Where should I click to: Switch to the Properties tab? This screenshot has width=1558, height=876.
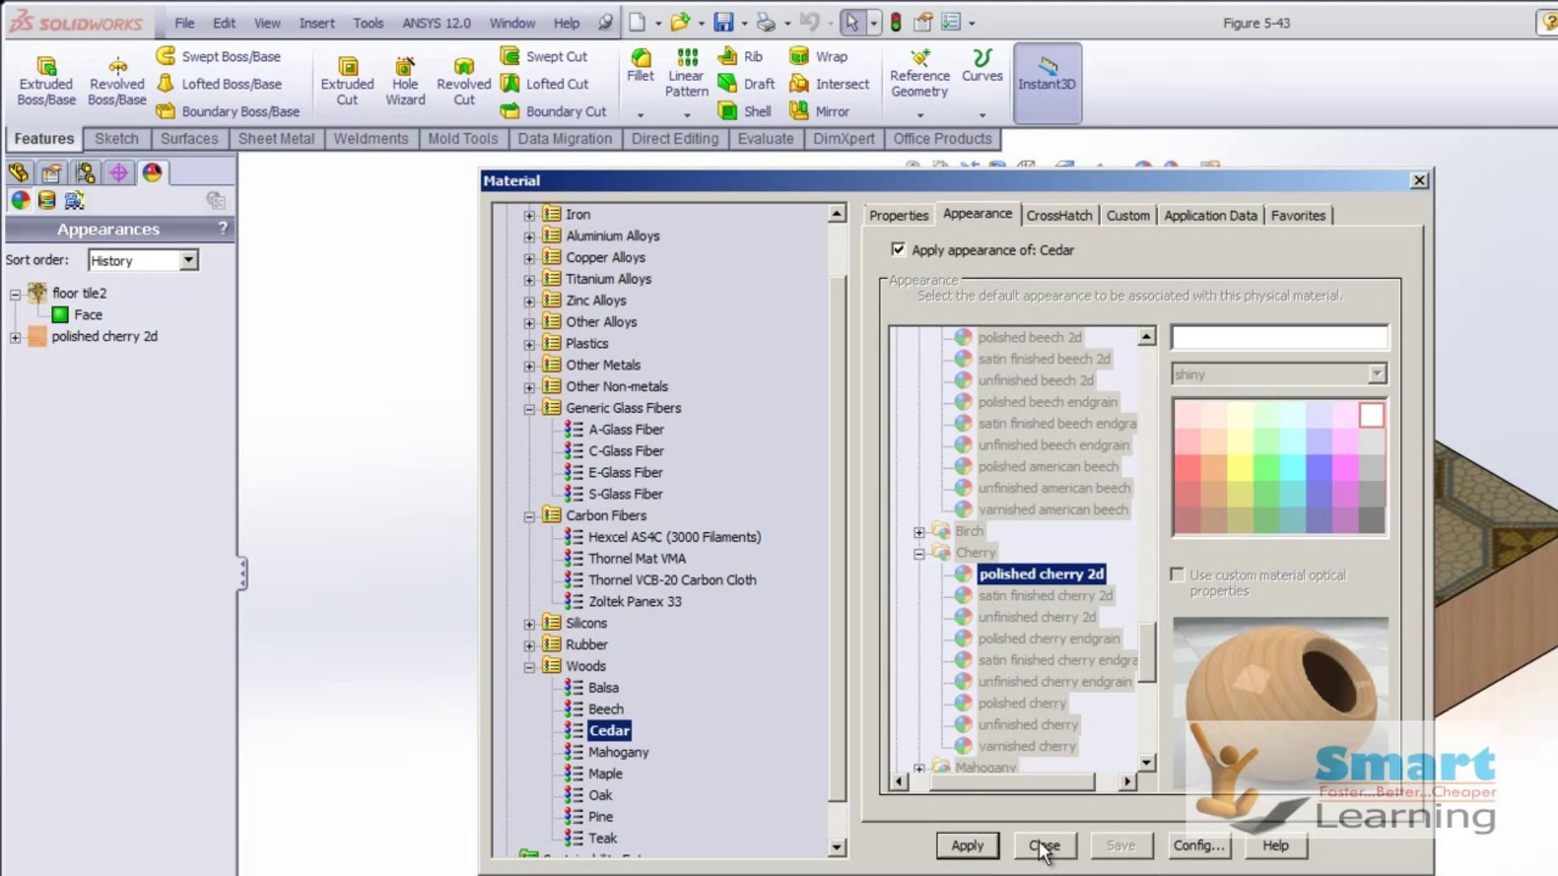point(898,216)
